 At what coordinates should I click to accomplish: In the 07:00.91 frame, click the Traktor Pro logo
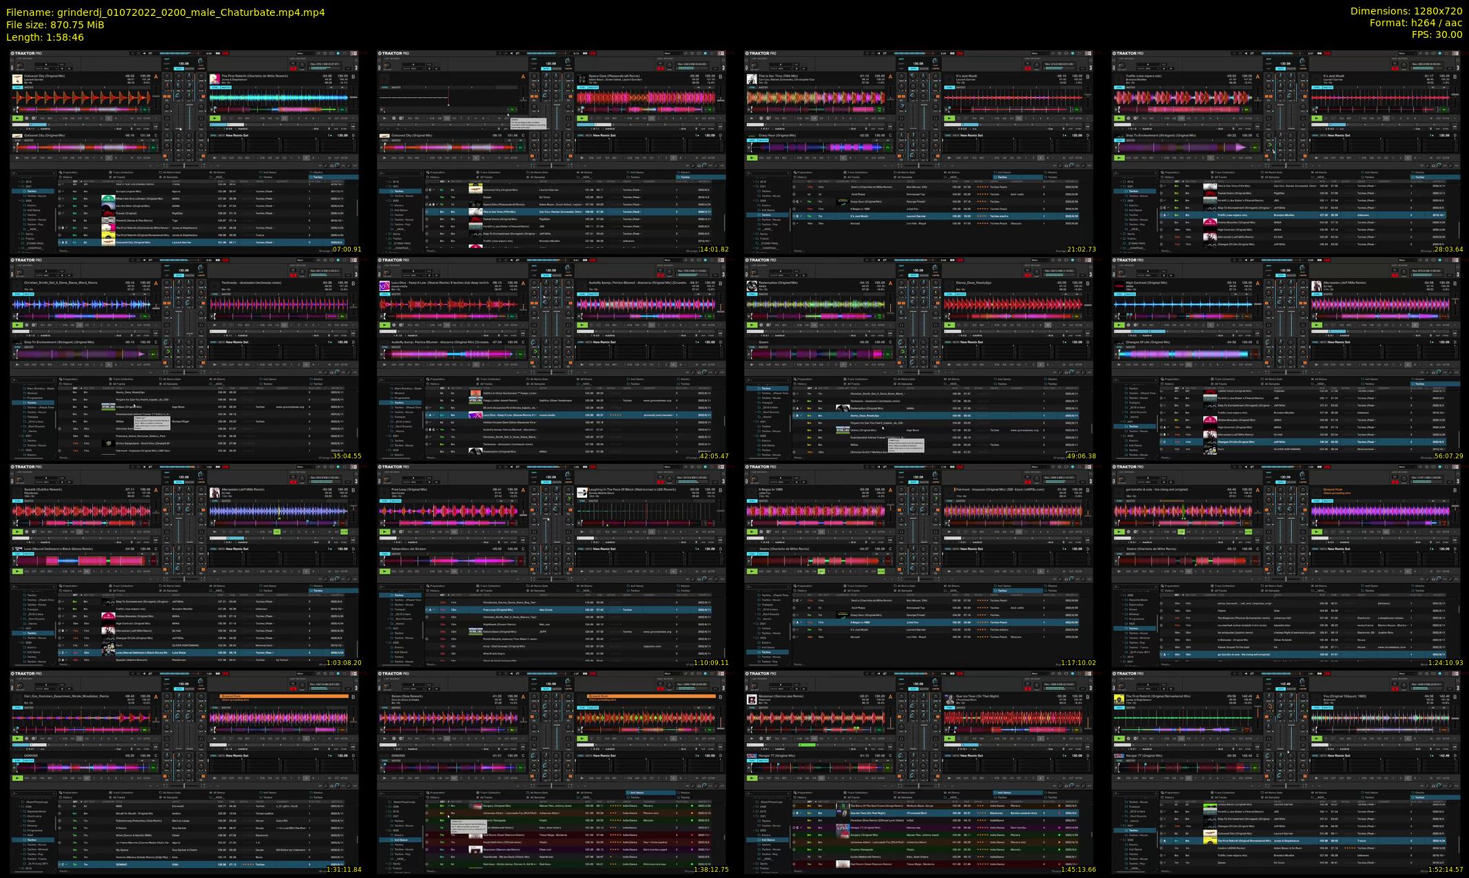pyautogui.click(x=26, y=53)
